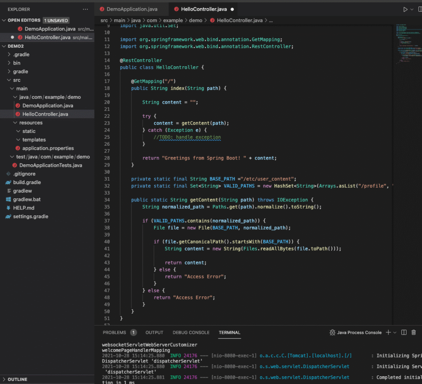Run Java file with play button
Screen dimensions: 422x384
coord(405,9)
